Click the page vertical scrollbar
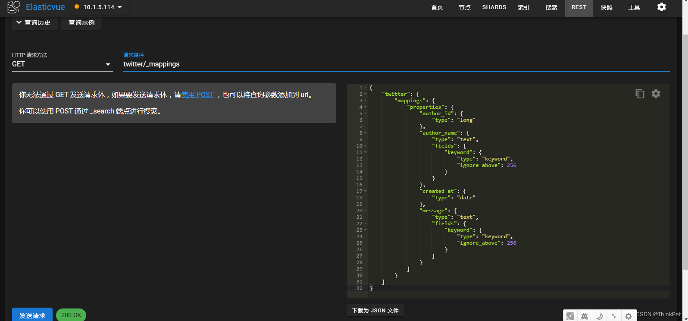688x321 pixels. (x=685, y=151)
